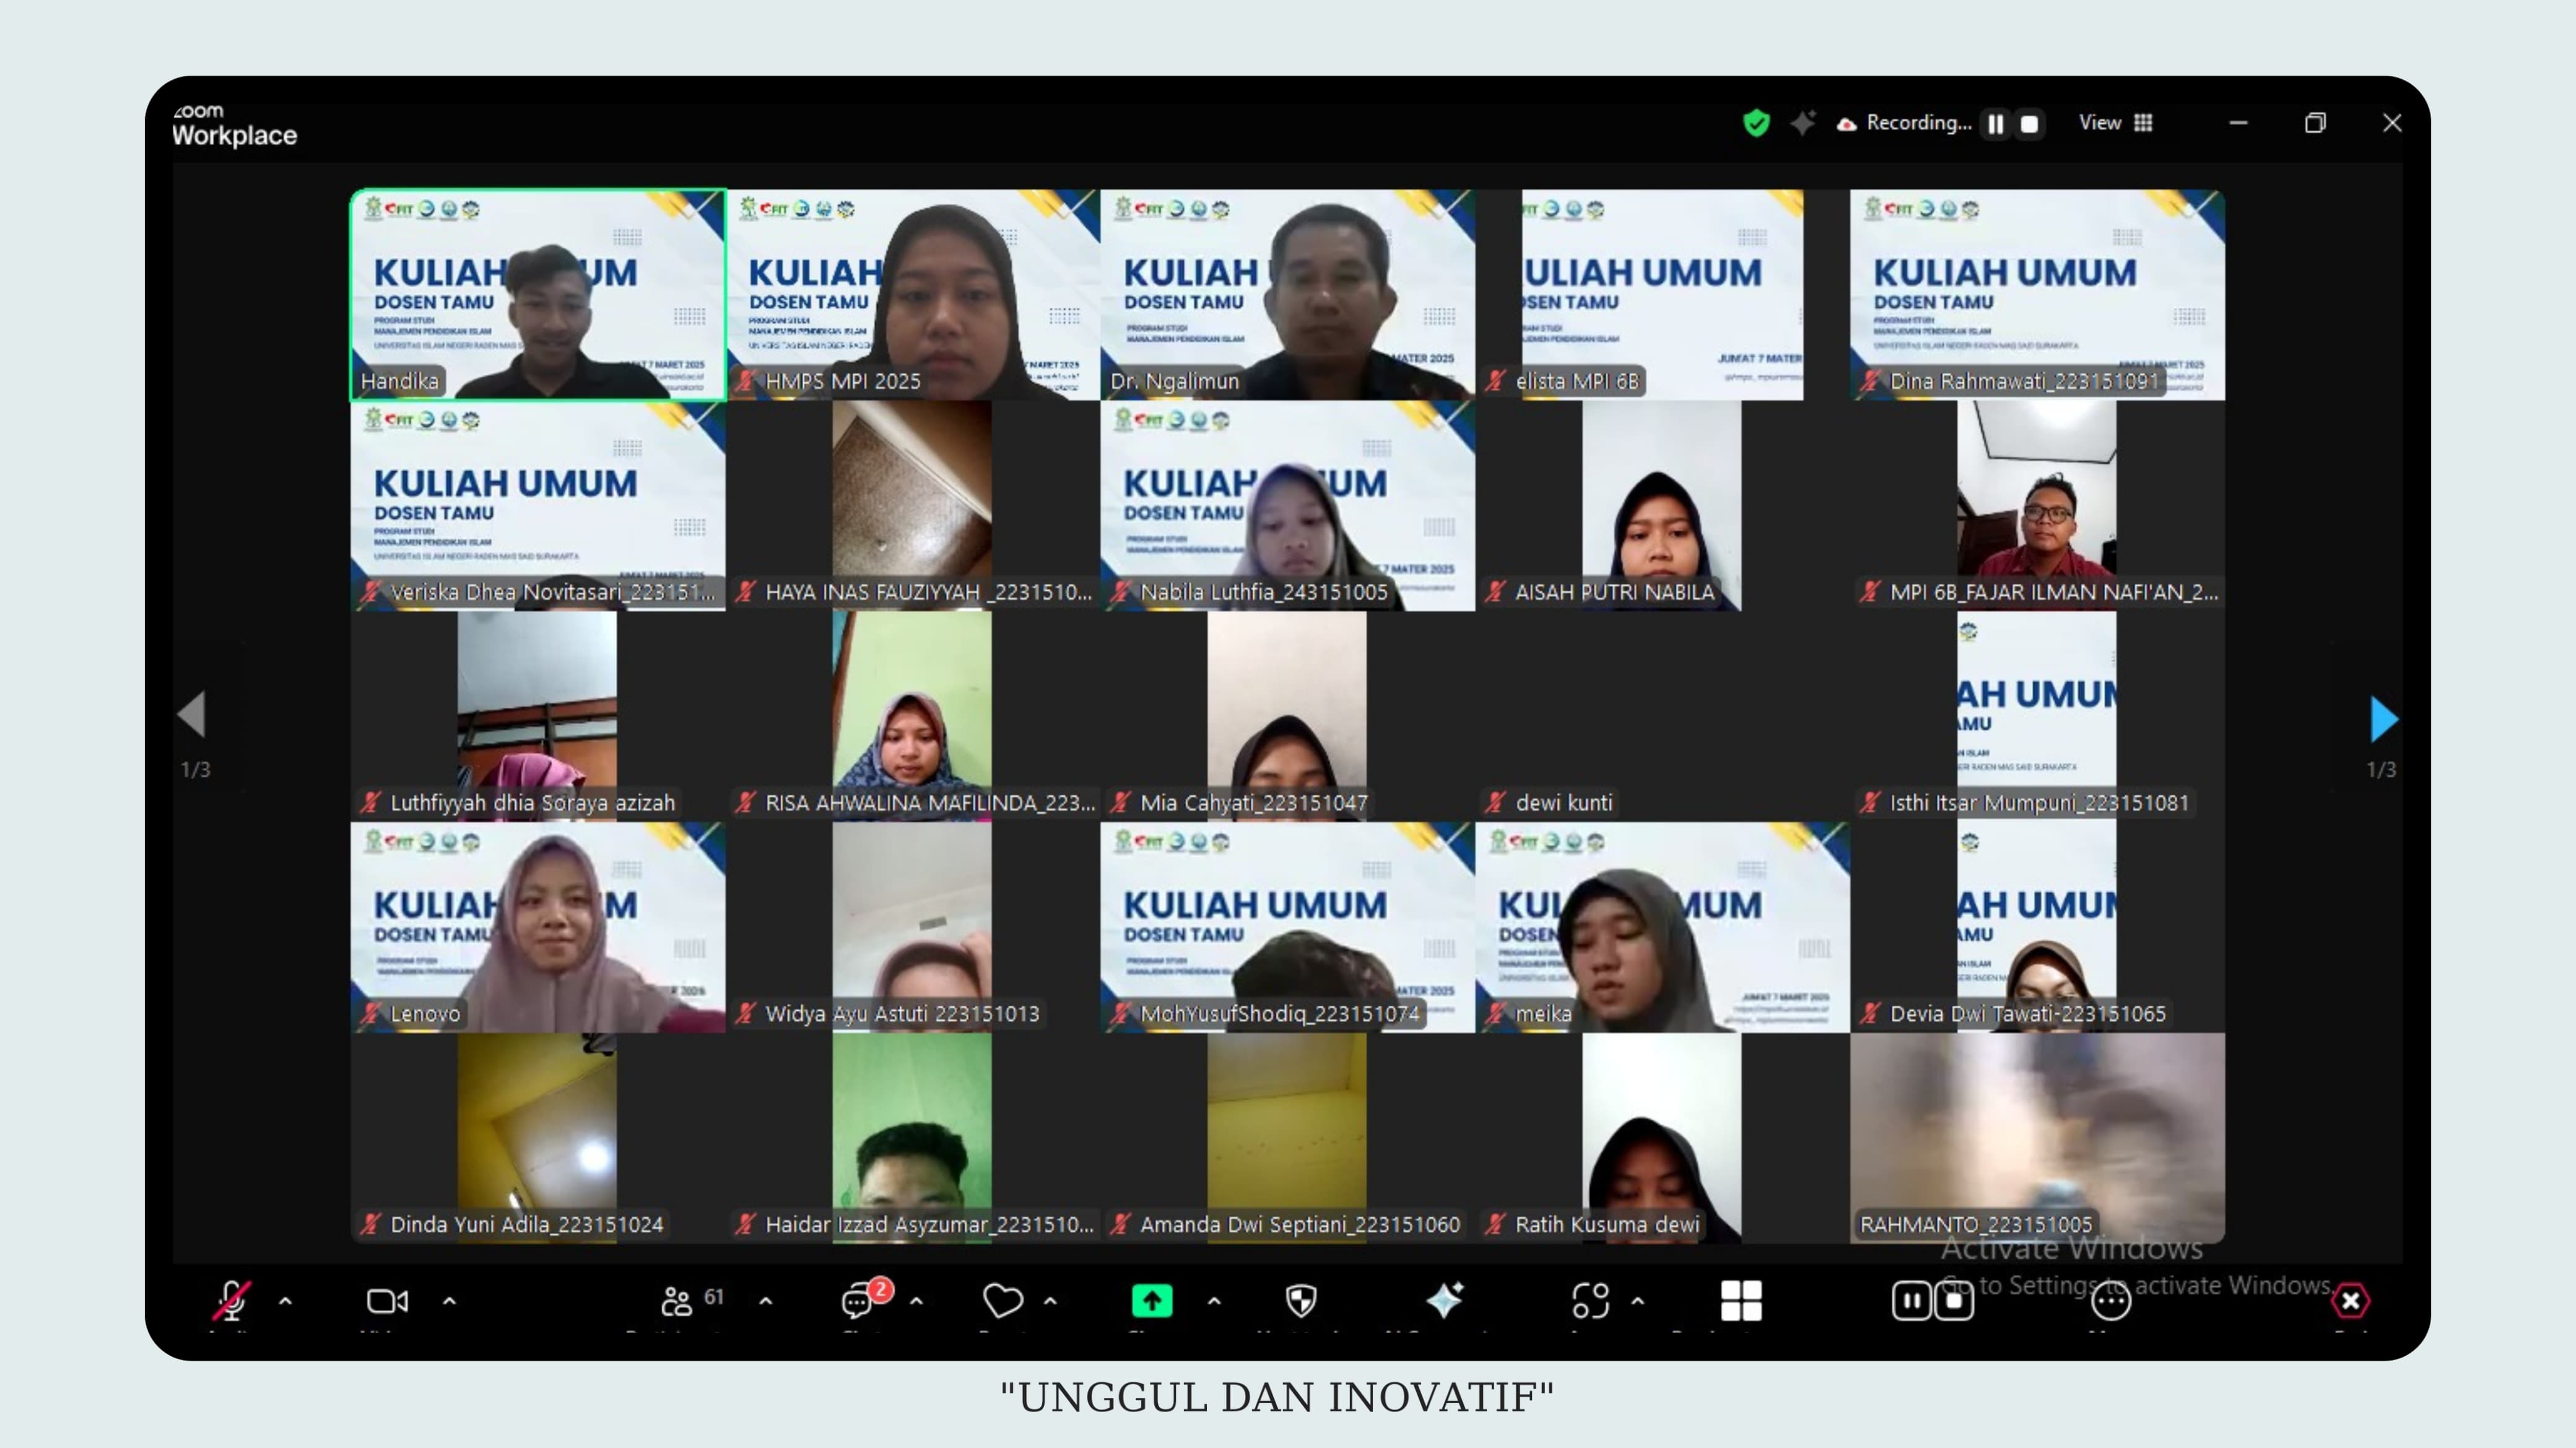Click the Recording cloud indicator
The image size is (2576, 1448).
[1905, 123]
